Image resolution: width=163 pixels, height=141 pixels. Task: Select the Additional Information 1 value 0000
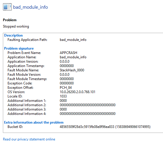63,101
